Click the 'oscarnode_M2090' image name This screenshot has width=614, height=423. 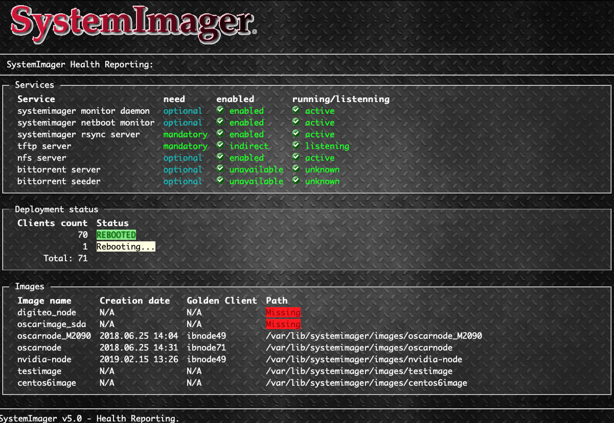pyautogui.click(x=54, y=336)
